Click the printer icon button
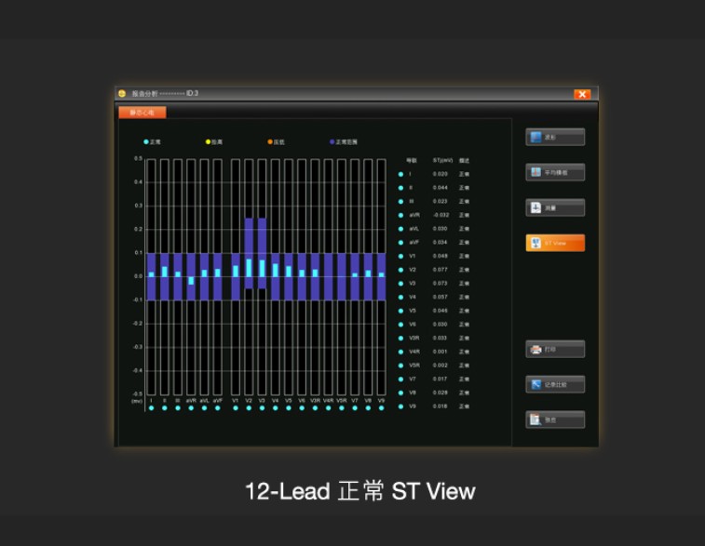 click(555, 349)
